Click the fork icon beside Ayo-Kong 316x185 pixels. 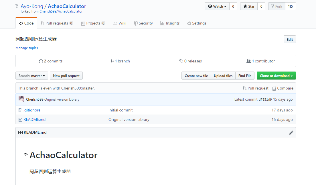tap(17, 6)
